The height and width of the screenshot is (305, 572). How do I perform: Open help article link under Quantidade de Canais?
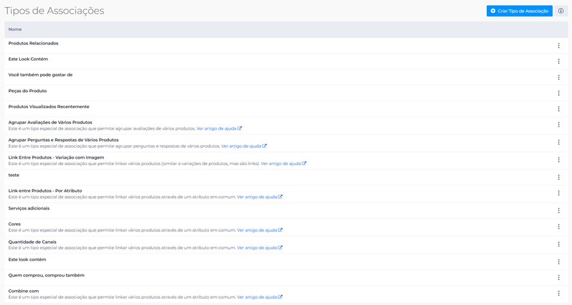coord(260,248)
